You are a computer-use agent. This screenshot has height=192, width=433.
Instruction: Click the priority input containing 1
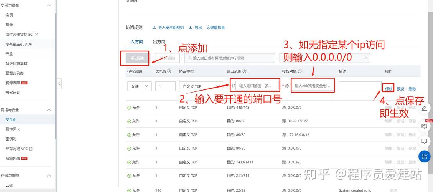click(165, 86)
